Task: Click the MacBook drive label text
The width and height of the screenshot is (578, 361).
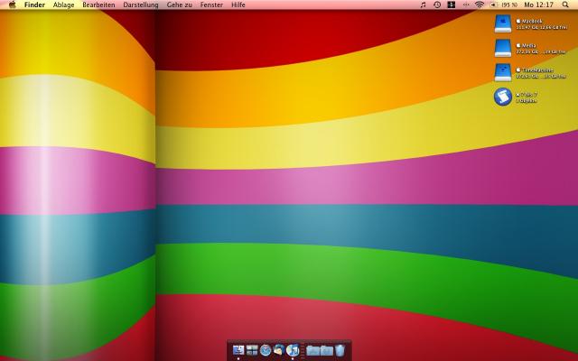Action: point(532,22)
